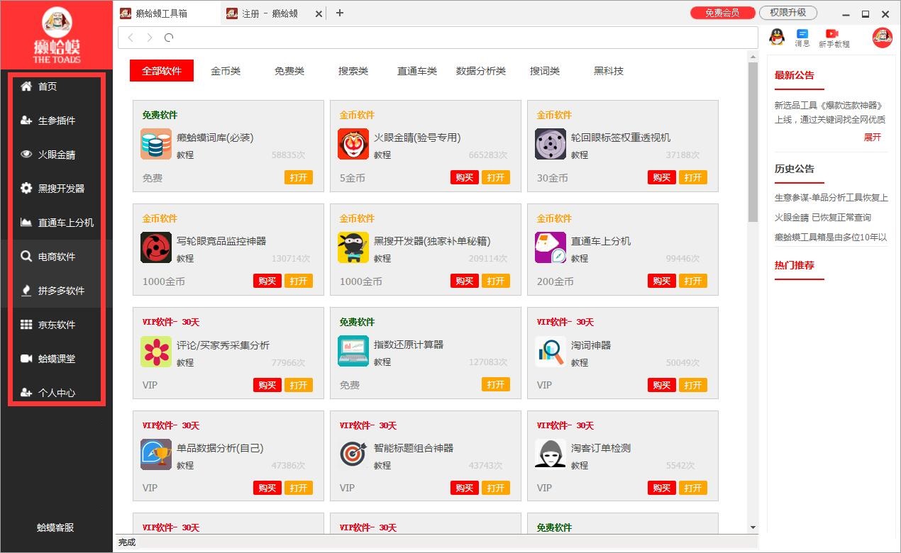Click the 癞蛤蟆词库 database icon
This screenshot has height=553, width=901.
(x=156, y=144)
